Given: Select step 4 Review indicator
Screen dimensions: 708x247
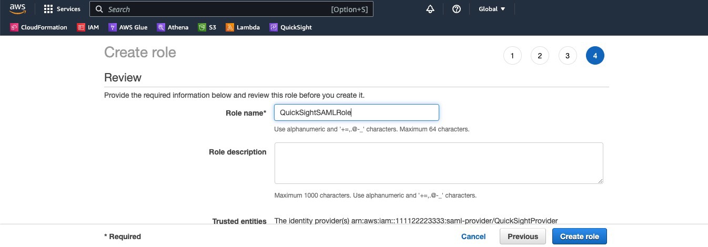Looking at the screenshot, I should [595, 56].
